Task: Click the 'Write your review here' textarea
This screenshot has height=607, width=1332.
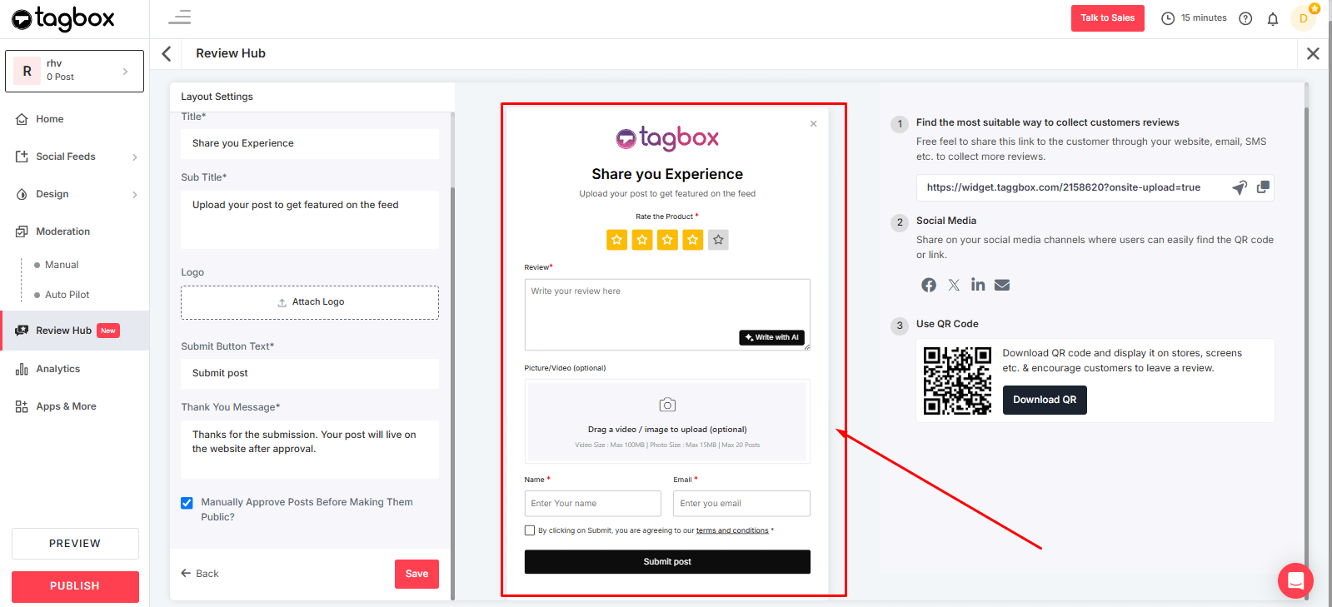Action: click(x=667, y=315)
